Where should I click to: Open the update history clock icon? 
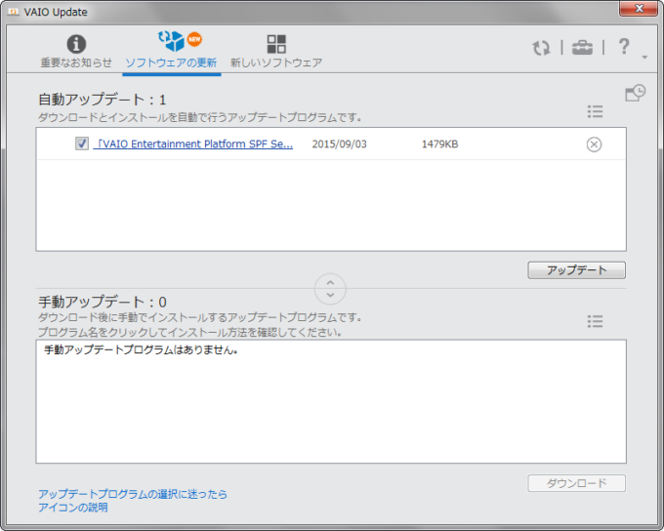click(x=635, y=93)
